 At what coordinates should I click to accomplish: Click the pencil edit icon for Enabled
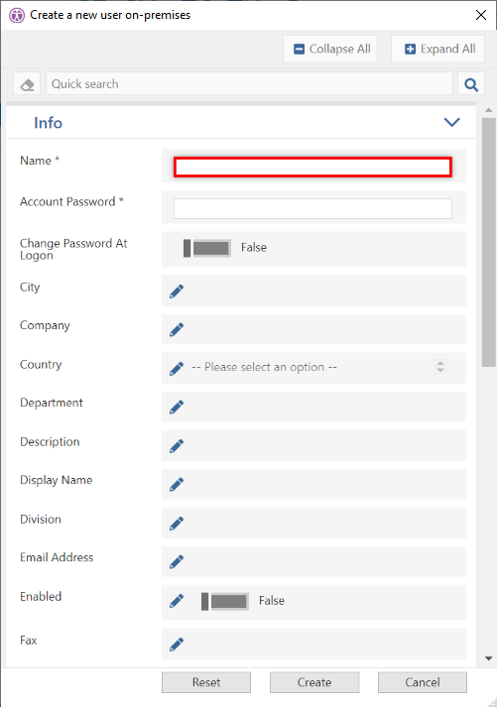click(177, 601)
